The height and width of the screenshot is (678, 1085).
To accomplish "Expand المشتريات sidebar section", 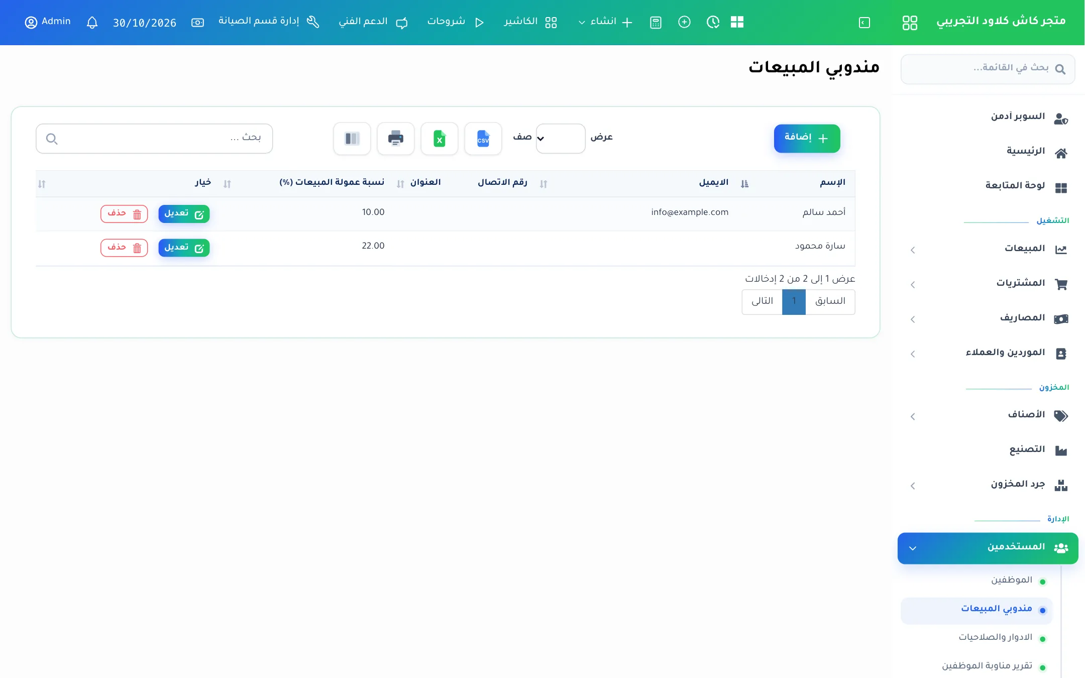I will tap(988, 284).
